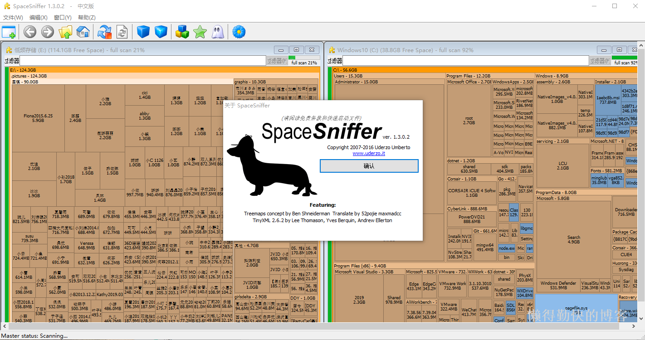Click the New View window icon
This screenshot has height=340, width=645.
point(9,32)
